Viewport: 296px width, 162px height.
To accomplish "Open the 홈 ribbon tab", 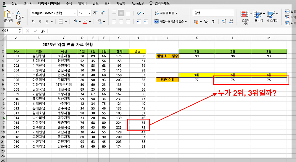I will (x=4, y=3).
